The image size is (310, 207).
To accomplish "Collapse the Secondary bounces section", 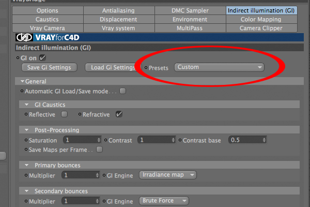I will click(x=27, y=191).
